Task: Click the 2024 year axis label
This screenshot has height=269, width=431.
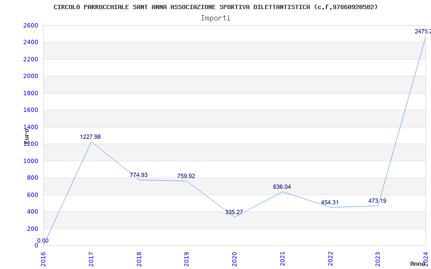Action: point(425,258)
